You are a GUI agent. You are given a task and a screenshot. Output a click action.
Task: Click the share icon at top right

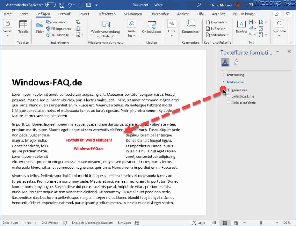tap(277, 14)
